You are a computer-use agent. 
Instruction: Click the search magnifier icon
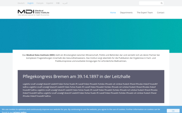point(162,3)
